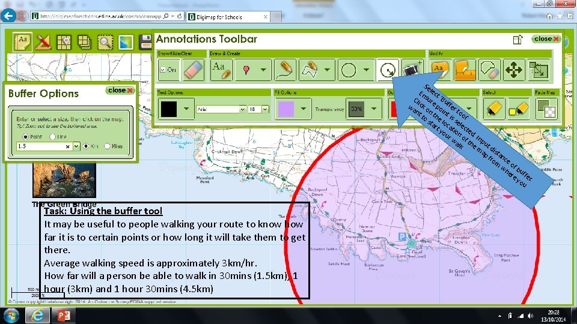The image size is (577, 324).
Task: Open the fill colour dropdown arrow
Action: pos(303,109)
